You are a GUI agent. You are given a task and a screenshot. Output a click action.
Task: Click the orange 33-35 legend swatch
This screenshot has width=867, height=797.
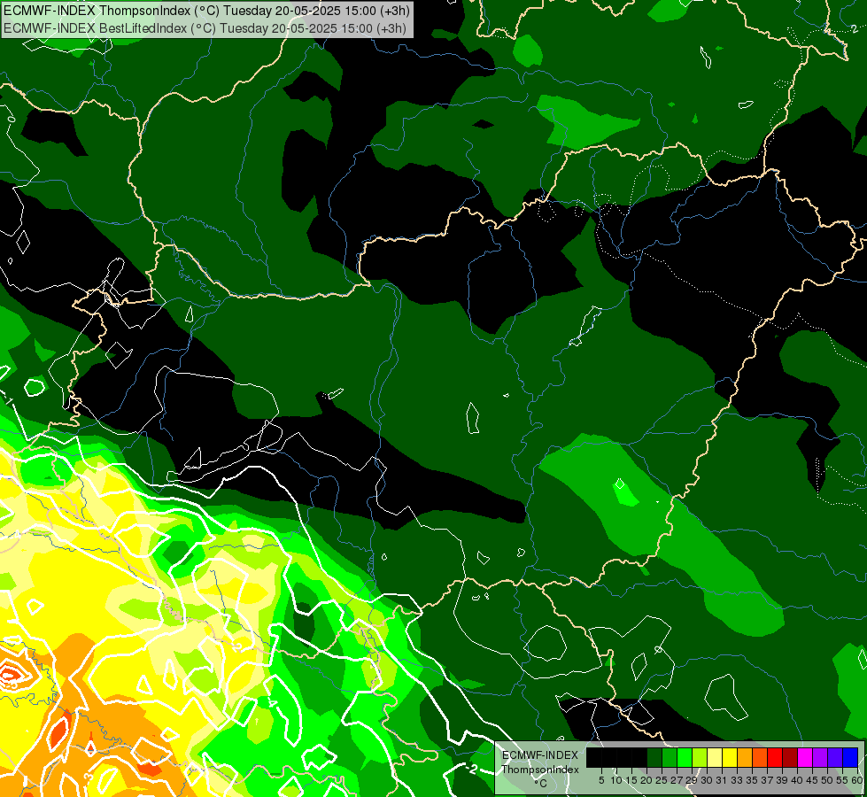click(745, 757)
